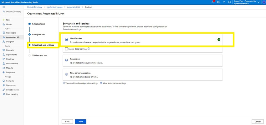The image size is (266, 125).
Task: Open the help question mark icon
Action: (224, 2)
